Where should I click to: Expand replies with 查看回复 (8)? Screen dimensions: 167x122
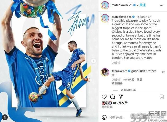[x=128, y=90]
